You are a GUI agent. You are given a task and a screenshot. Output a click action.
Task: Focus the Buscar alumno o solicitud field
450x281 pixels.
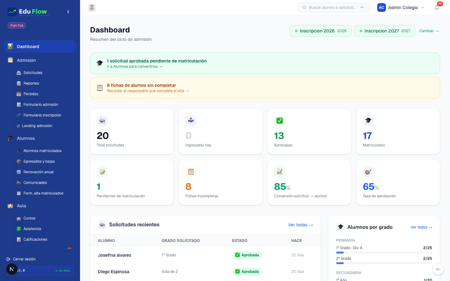coord(334,7)
